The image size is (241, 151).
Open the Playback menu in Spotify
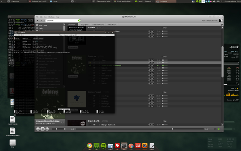(x=51, y=17)
